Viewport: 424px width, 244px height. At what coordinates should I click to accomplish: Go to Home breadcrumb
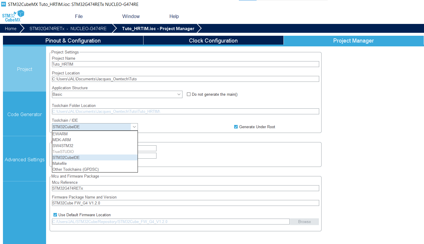pos(11,29)
